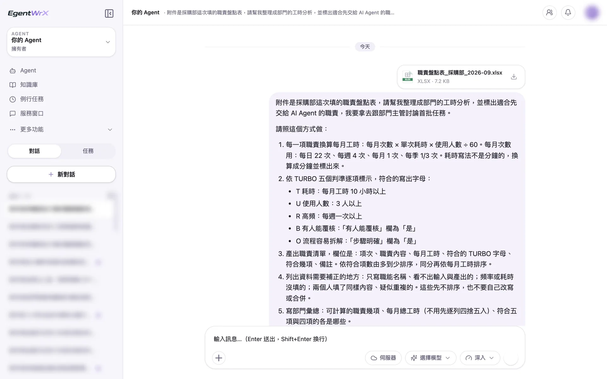Viewport: 607px width, 379px height.
Task: Open the 深入 mode dropdown
Action: click(x=480, y=358)
